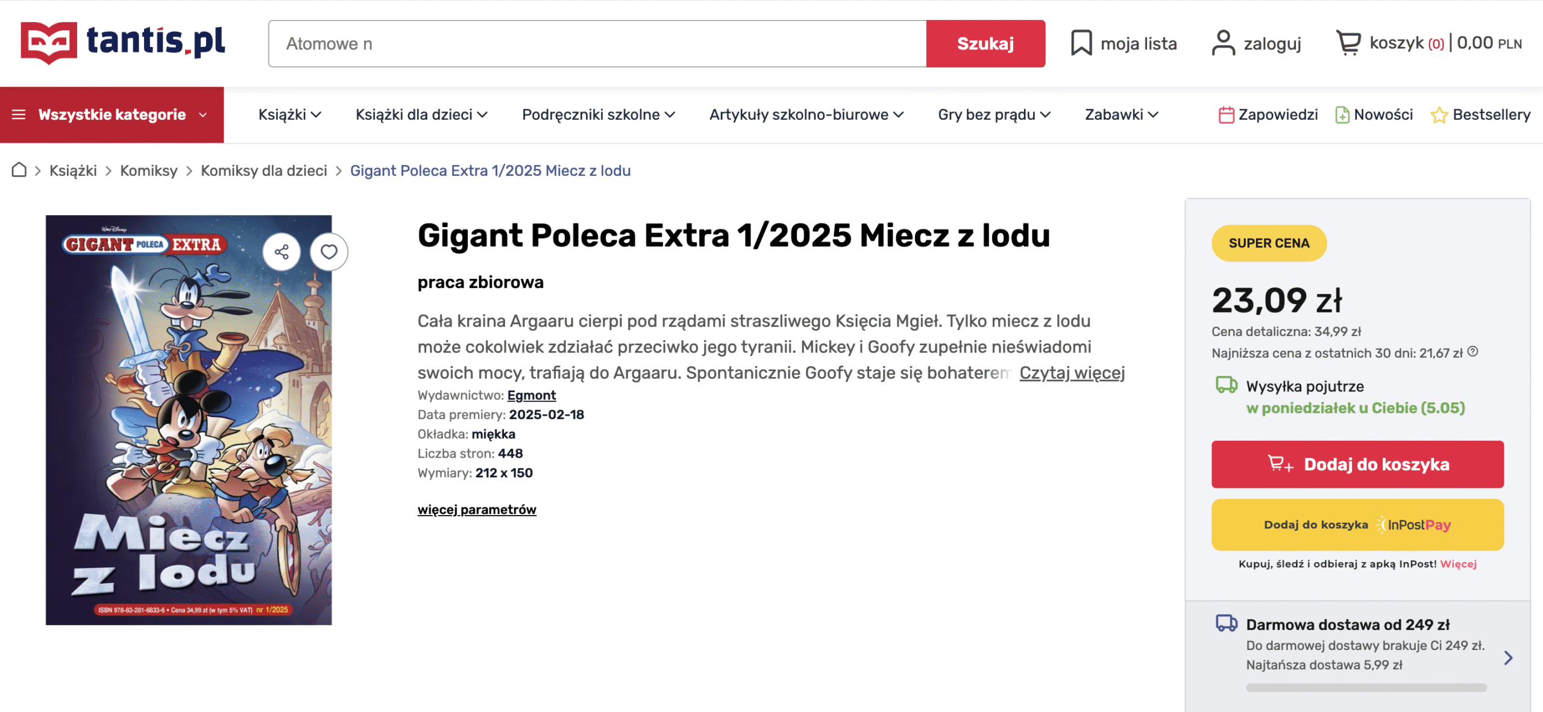Click Okładka miękka value
The width and height of the screenshot is (1543, 712).
pyautogui.click(x=493, y=434)
